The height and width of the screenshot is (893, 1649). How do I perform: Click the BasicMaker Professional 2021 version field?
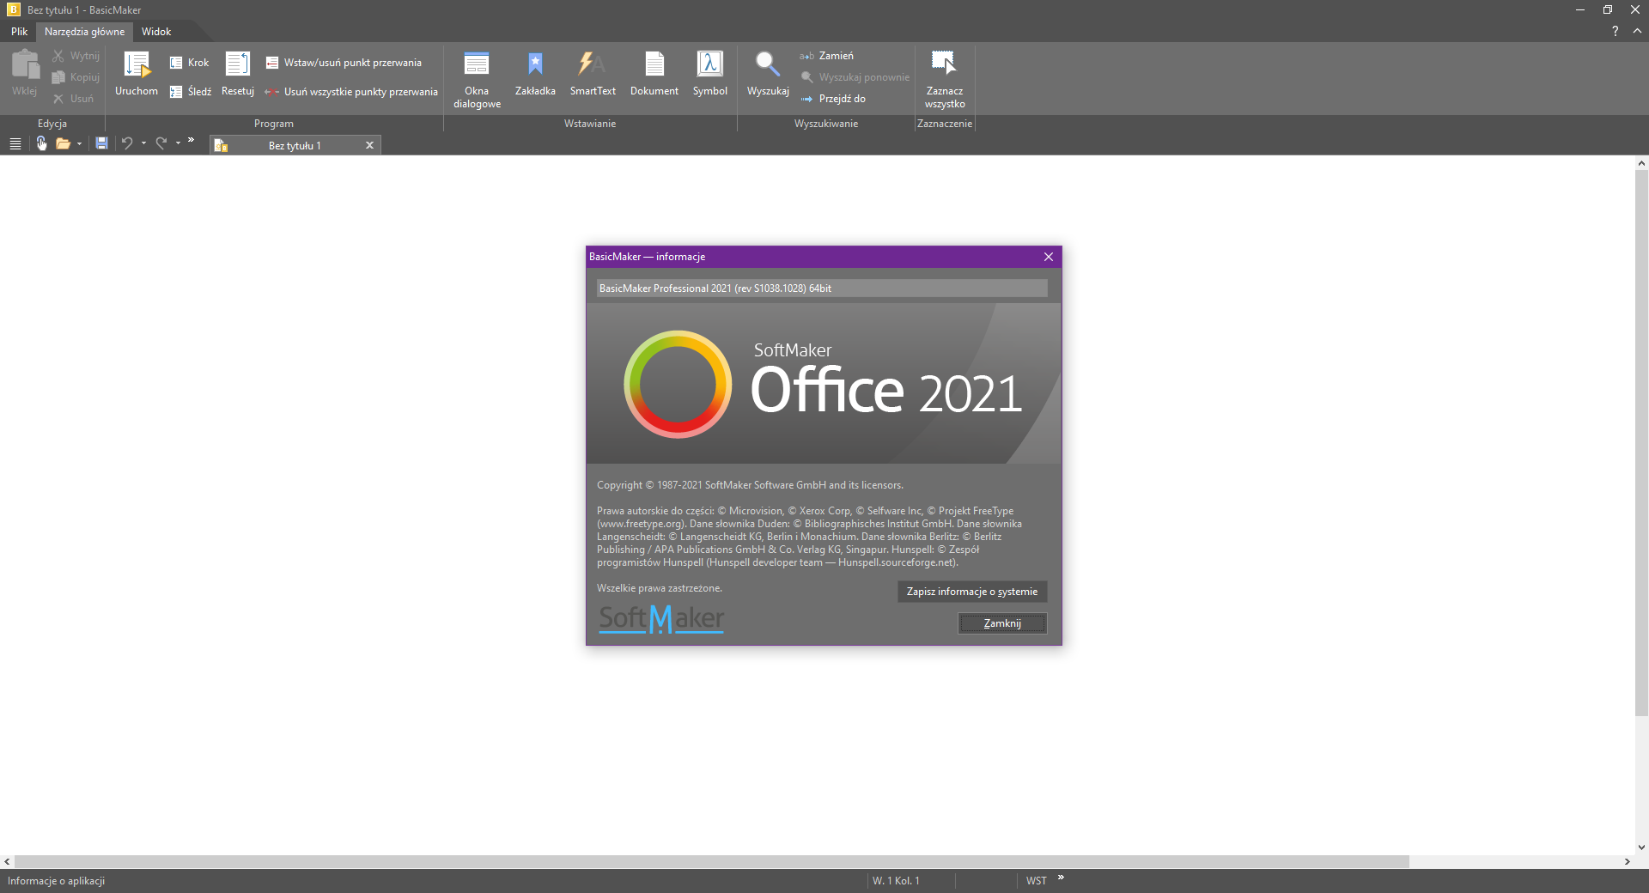822,289
